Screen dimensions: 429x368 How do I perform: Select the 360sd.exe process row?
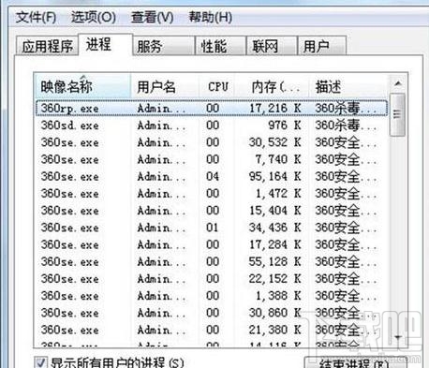(x=212, y=125)
